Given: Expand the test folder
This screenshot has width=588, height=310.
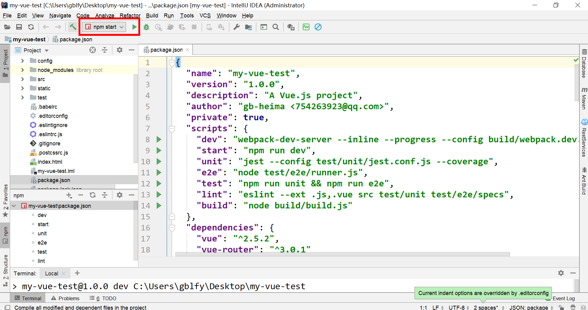Looking at the screenshot, I should 22,98.
